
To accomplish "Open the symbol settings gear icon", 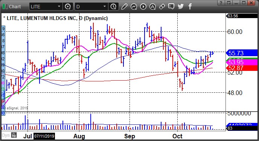I will coord(68,7).
